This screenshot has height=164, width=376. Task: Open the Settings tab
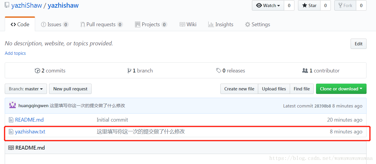pyautogui.click(x=258, y=24)
